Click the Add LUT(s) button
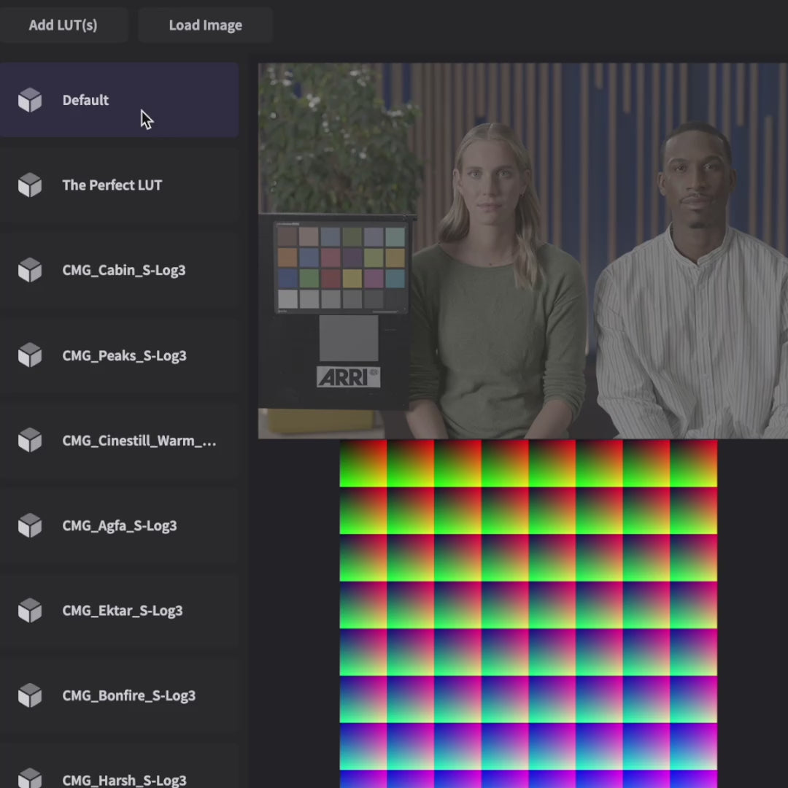The image size is (788, 788). pyautogui.click(x=63, y=25)
